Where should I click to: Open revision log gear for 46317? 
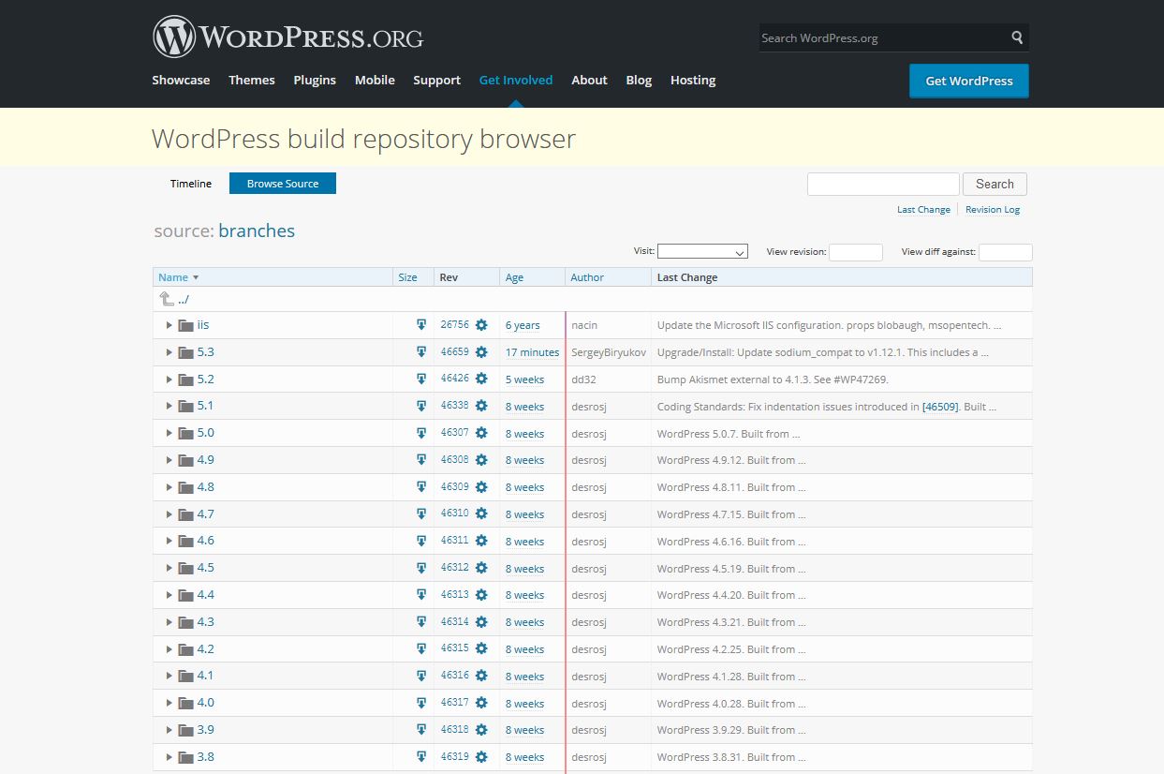click(x=481, y=703)
